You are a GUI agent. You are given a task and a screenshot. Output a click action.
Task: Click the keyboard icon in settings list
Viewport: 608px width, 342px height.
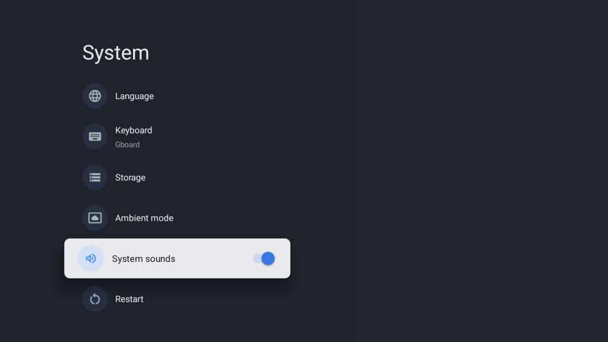point(95,137)
